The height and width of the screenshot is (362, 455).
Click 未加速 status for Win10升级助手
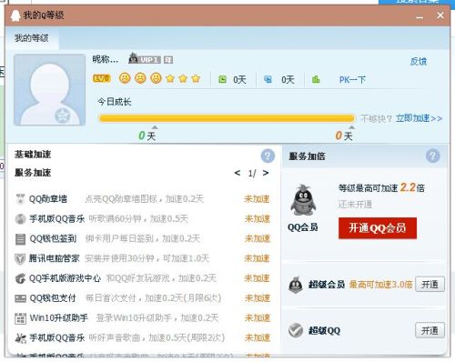pos(258,318)
